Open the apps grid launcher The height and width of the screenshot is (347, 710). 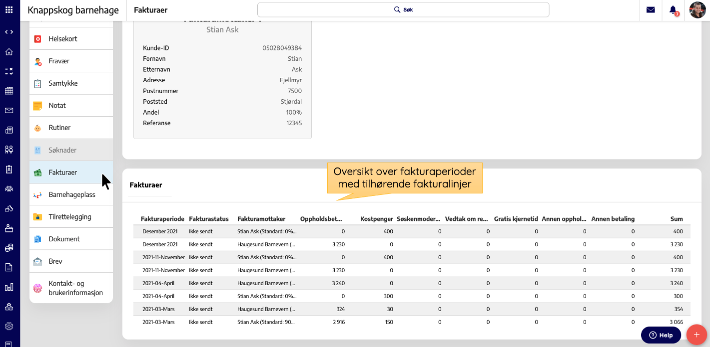(9, 9)
